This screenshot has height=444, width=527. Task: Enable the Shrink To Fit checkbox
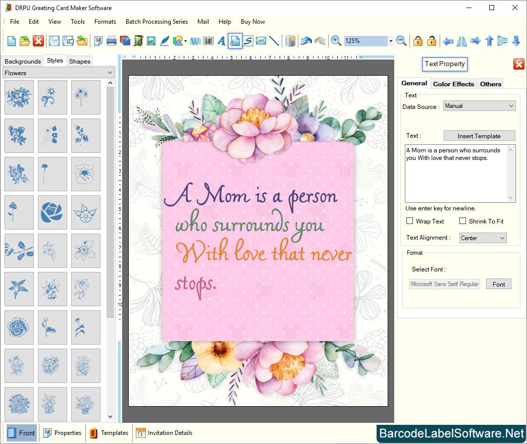(462, 221)
